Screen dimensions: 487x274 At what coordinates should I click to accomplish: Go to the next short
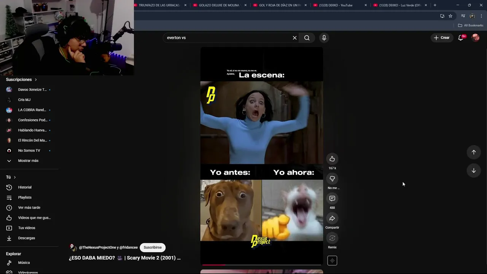(474, 170)
